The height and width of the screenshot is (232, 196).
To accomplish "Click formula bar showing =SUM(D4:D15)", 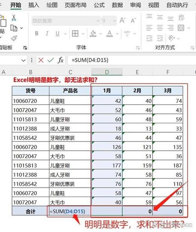I will [x=132, y=60].
